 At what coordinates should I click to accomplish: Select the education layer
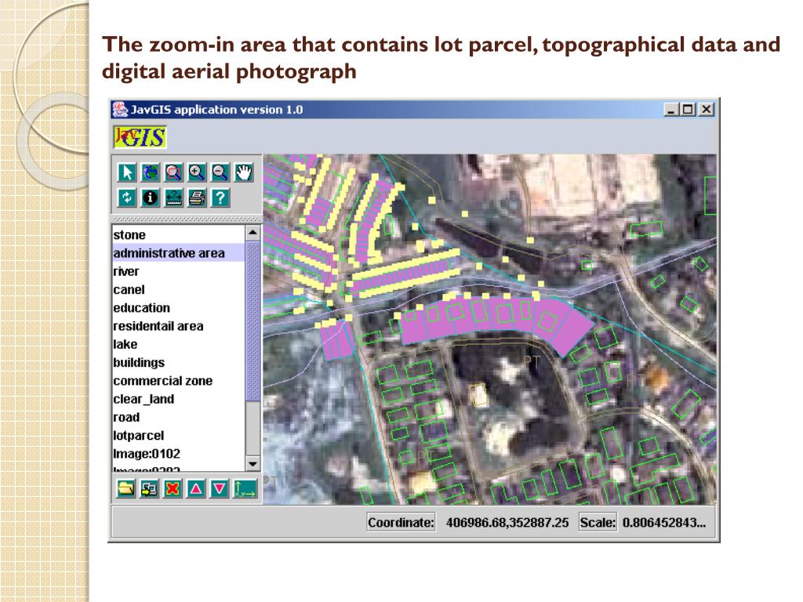click(178, 307)
